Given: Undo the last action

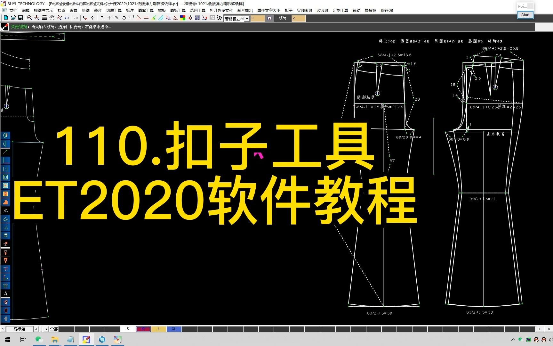Looking at the screenshot, I should click(67, 18).
